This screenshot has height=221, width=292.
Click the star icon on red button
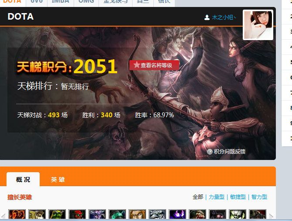click(x=136, y=65)
